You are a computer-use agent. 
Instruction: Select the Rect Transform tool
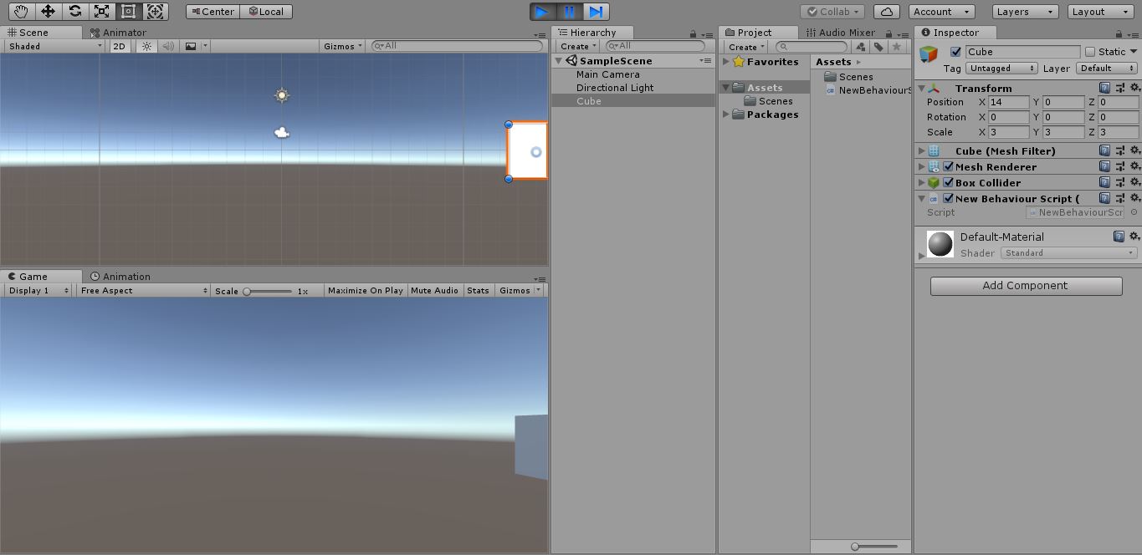(x=128, y=12)
